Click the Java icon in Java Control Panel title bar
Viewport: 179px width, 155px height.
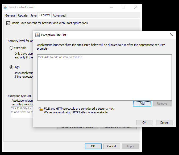coord(6,7)
